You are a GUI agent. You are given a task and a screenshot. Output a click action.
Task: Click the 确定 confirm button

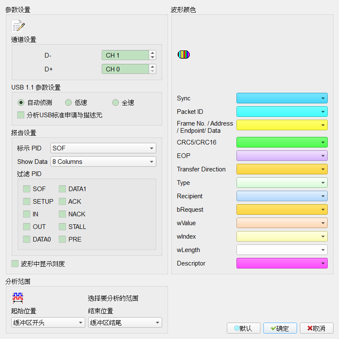click(280, 328)
